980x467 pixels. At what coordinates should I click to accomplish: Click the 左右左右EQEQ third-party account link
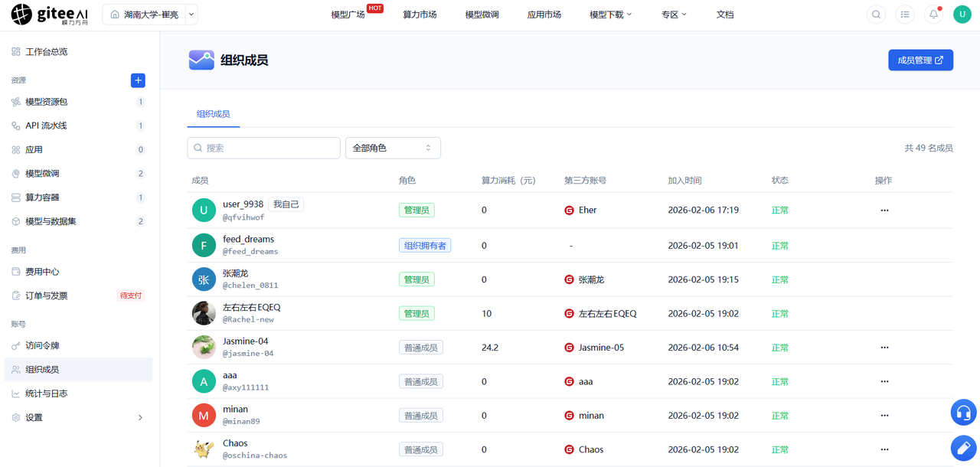[600, 313]
